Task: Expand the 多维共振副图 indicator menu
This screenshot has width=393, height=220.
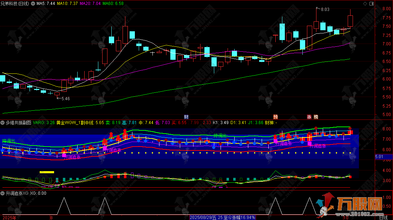Action: (x=2, y=123)
